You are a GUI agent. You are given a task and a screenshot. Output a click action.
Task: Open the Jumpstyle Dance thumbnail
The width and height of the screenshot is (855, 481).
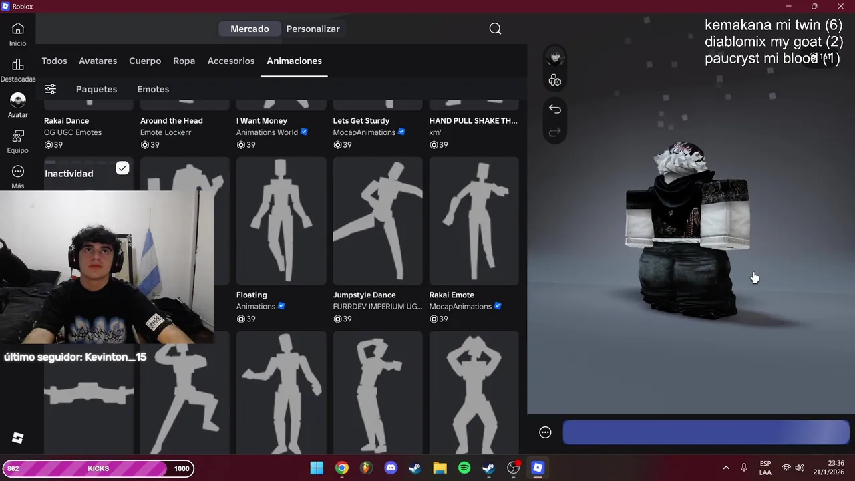(377, 221)
